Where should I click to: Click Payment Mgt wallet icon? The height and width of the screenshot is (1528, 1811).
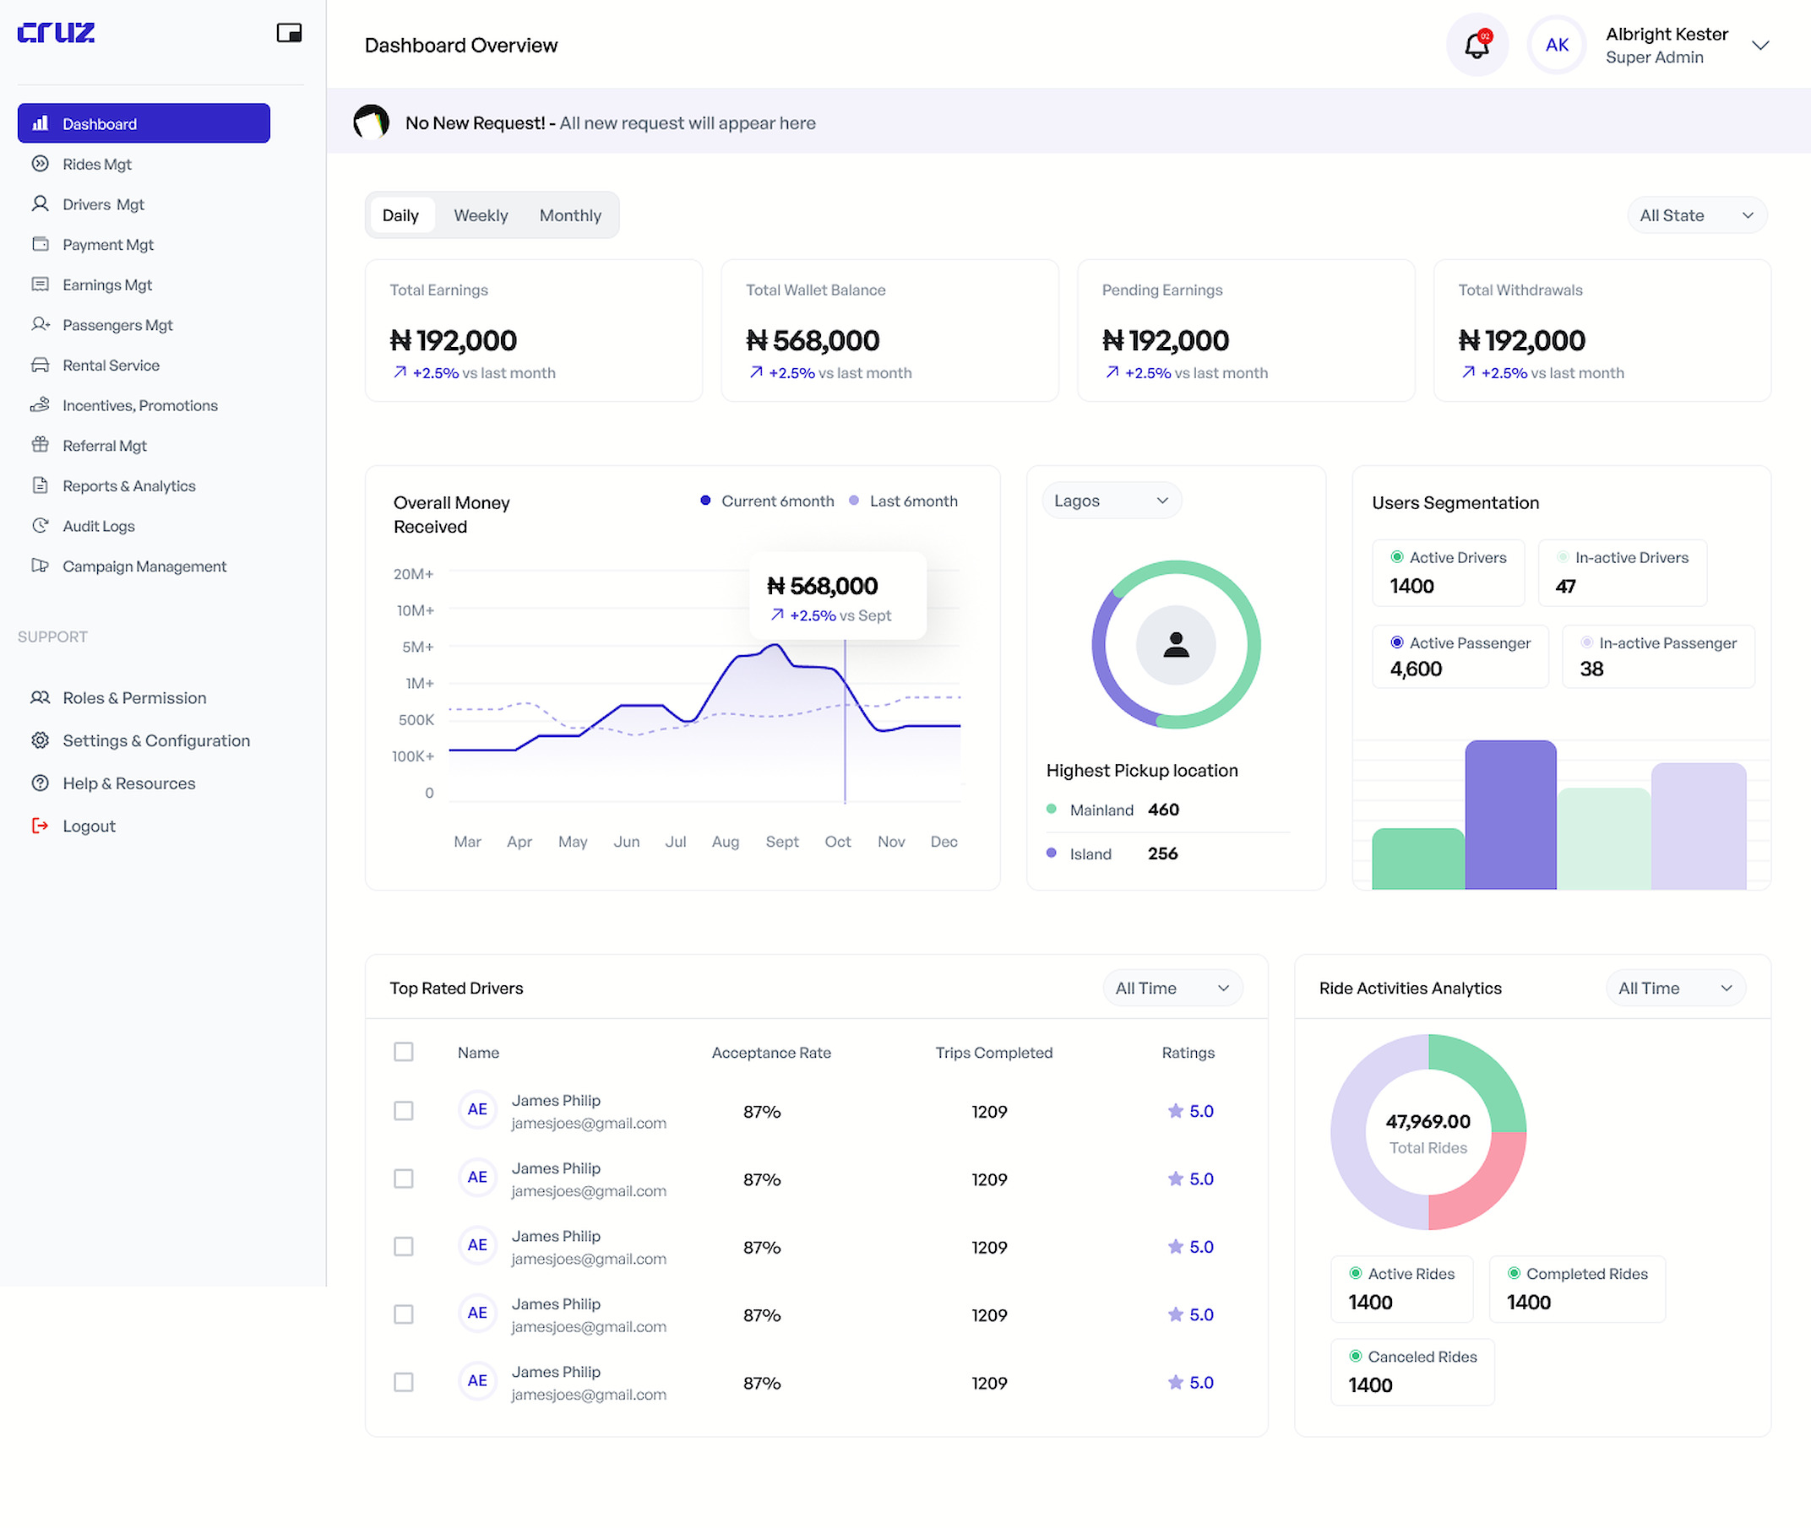click(40, 244)
